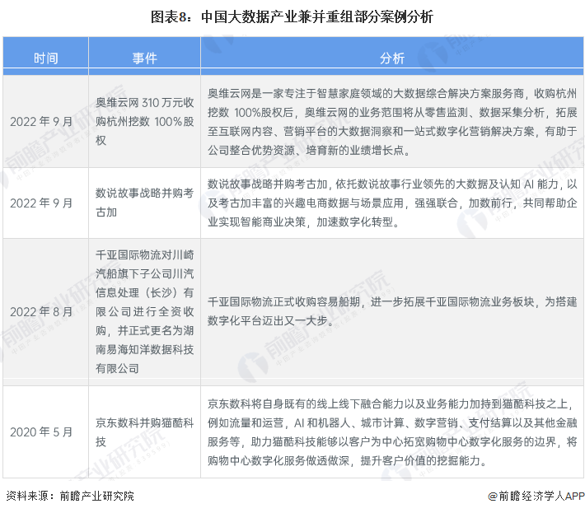The width and height of the screenshot is (585, 513).
Task: Click the 2022年9月 date in the 数说故事 row
Action: tap(41, 203)
